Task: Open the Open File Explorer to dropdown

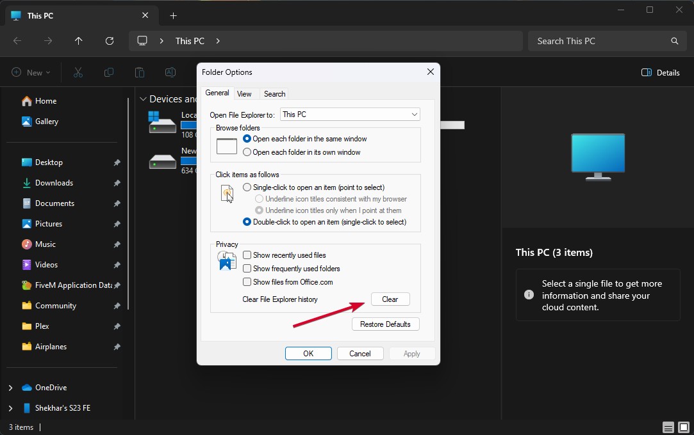Action: click(x=413, y=114)
